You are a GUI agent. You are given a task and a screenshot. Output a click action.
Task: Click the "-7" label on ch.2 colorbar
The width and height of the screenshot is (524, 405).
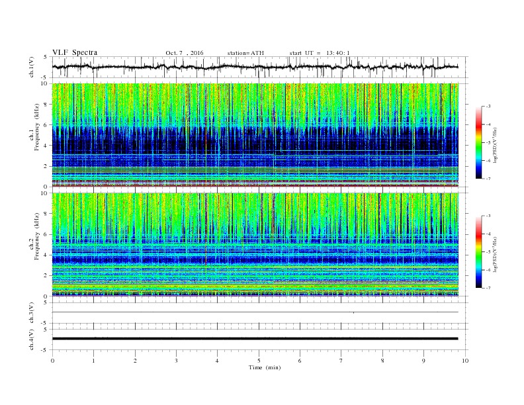[x=488, y=288]
